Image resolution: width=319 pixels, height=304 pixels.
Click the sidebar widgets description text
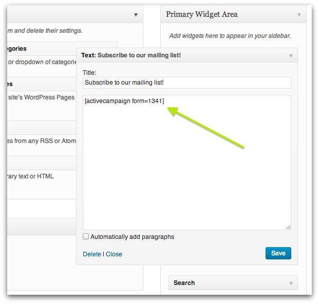pyautogui.click(x=230, y=36)
